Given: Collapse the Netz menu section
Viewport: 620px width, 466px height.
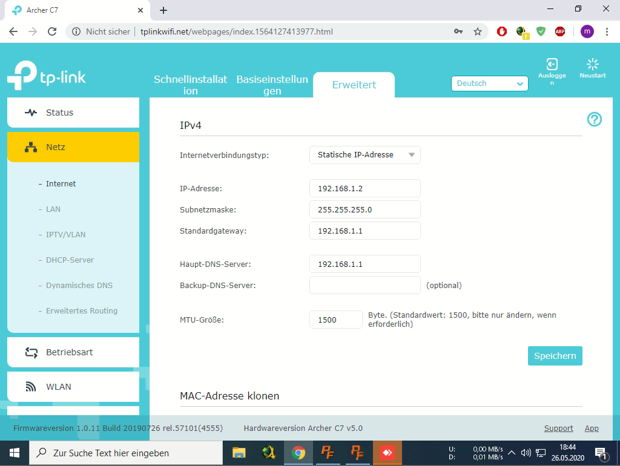Looking at the screenshot, I should (x=73, y=147).
